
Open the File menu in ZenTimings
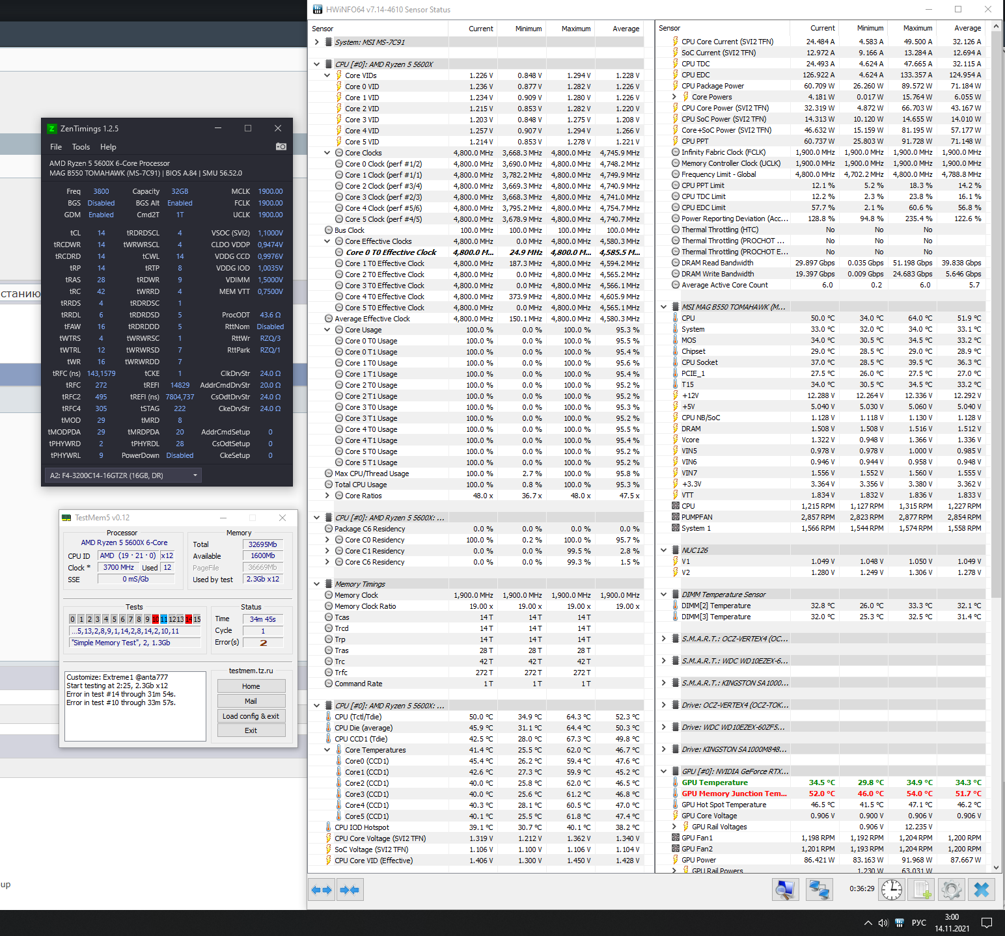(x=56, y=147)
